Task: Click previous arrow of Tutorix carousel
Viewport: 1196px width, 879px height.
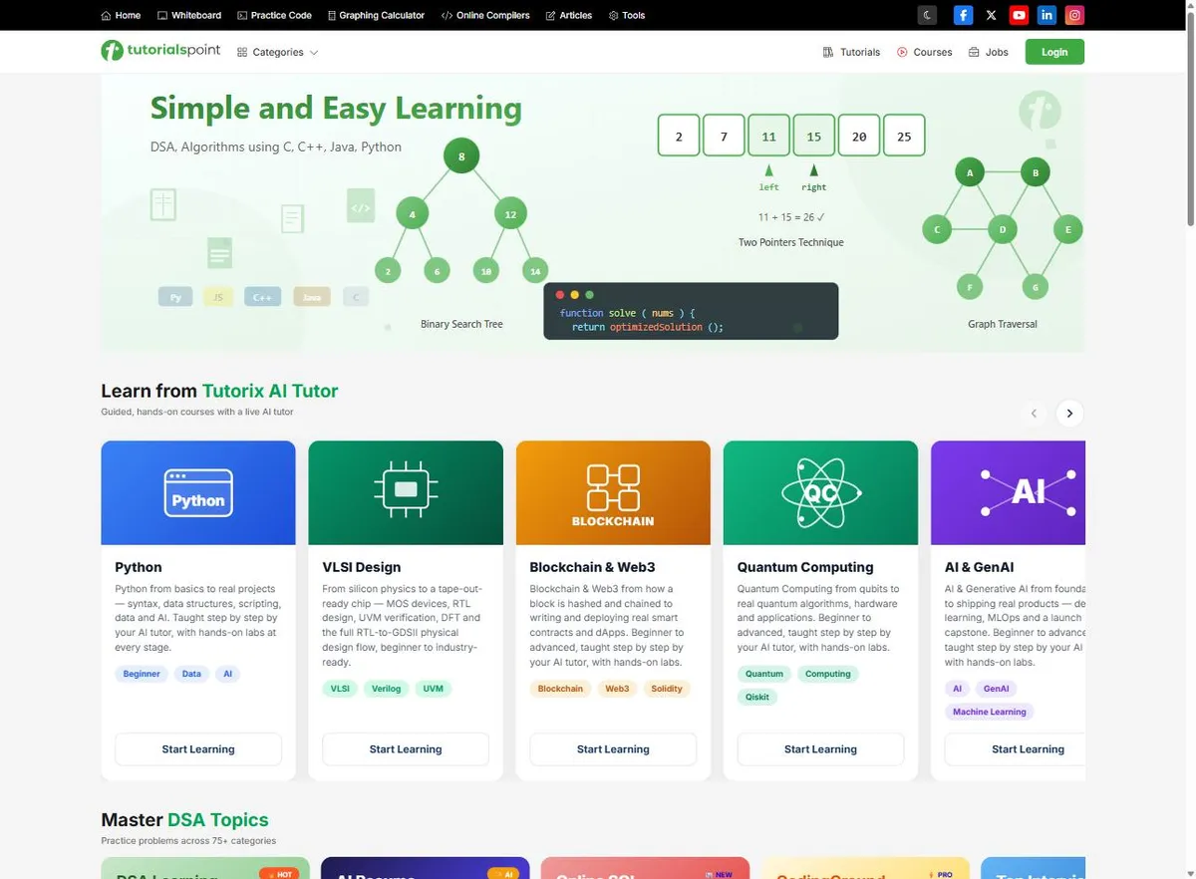Action: [1034, 413]
